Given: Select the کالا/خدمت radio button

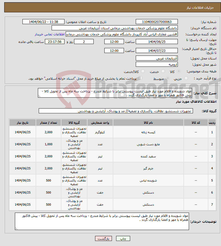Looking at the screenshot, I should click(x=143, y=71).
